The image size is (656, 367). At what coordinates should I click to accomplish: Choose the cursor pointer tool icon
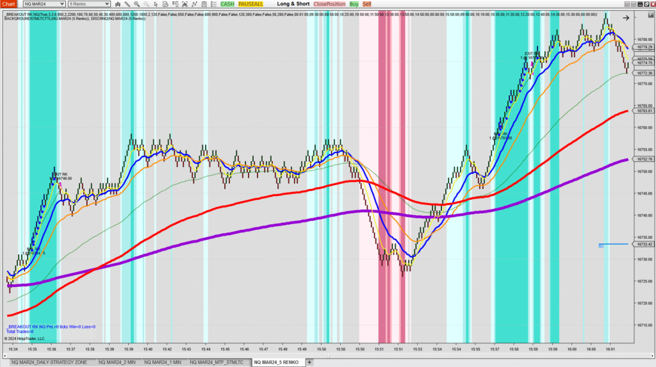pos(157,4)
